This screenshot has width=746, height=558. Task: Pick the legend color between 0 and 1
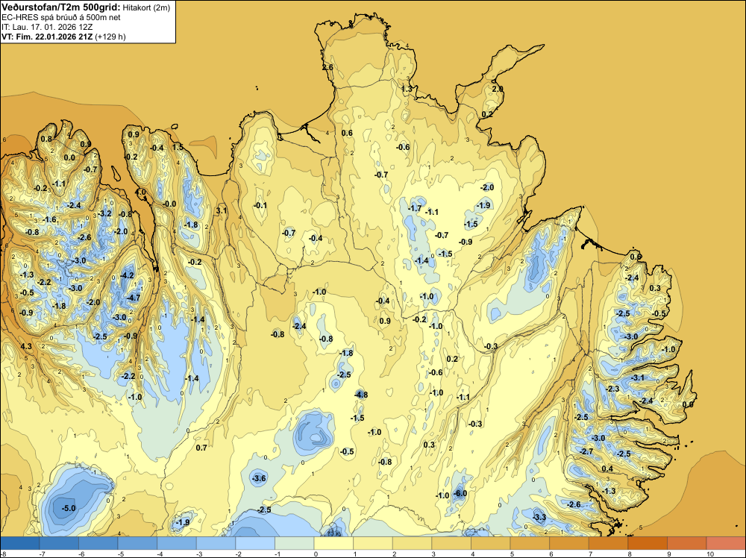[333, 543]
